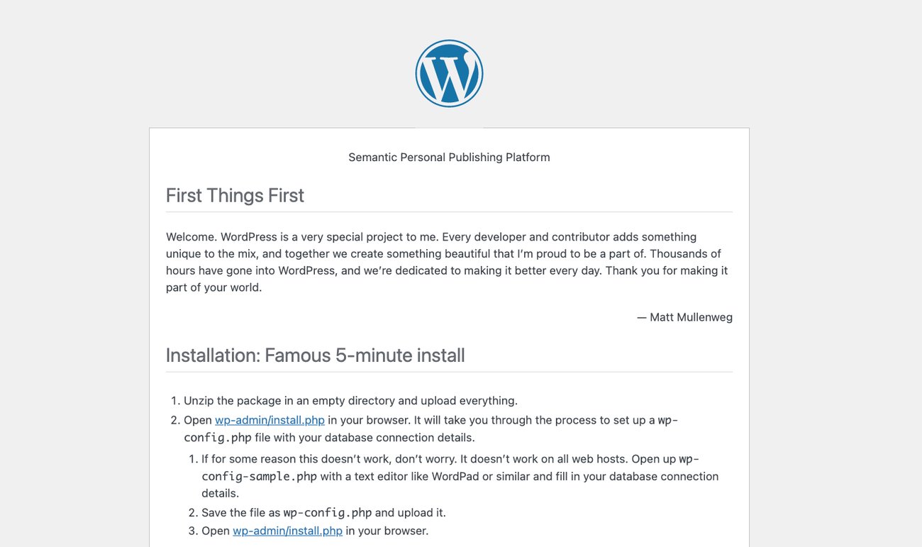
Task: Click the WordPress logo at the top
Action: [449, 74]
